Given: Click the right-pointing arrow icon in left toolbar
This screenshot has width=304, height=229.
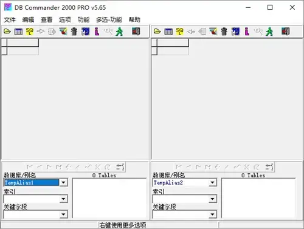Looking at the screenshot, I should pyautogui.click(x=41, y=32).
